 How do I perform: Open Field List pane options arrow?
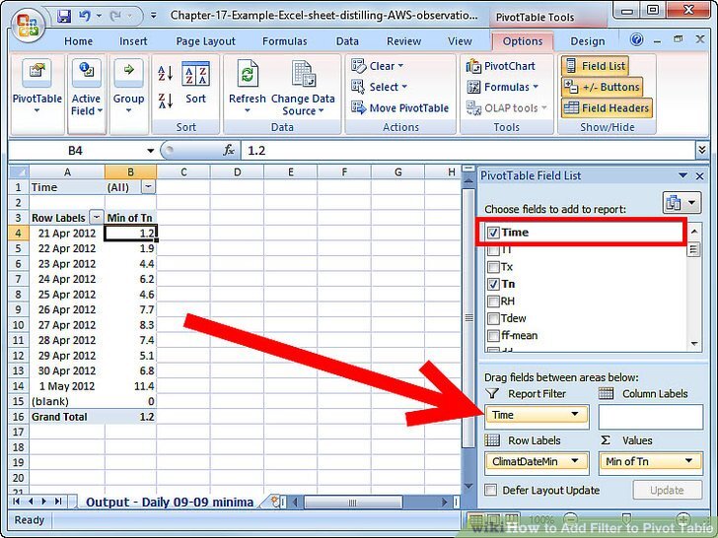pyautogui.click(x=682, y=175)
